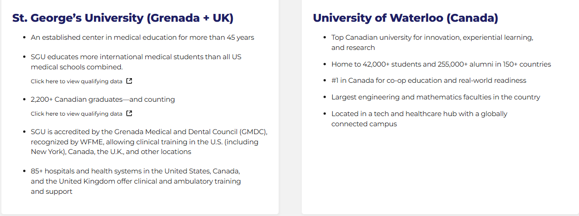Open external-link icon under SGU educates bullet
The image size is (579, 216).
pyautogui.click(x=129, y=81)
